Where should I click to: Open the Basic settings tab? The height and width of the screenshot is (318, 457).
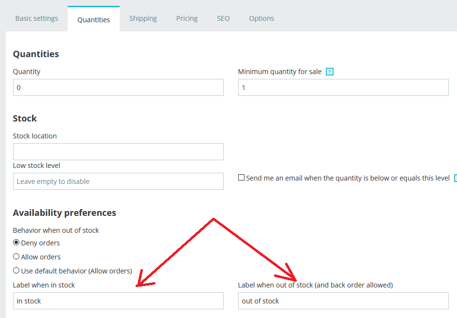[x=37, y=18]
